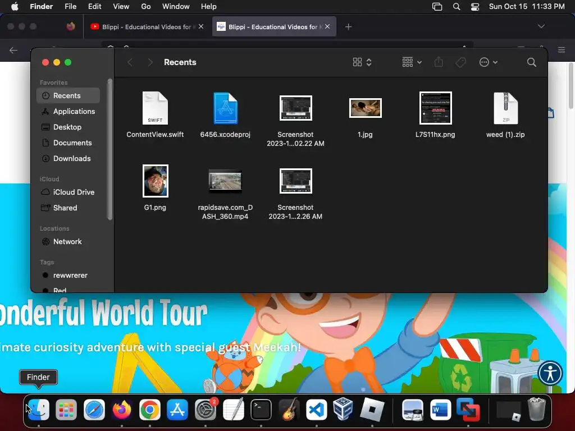Select iCloud Drive in sidebar
The width and height of the screenshot is (575, 431).
pos(68,192)
